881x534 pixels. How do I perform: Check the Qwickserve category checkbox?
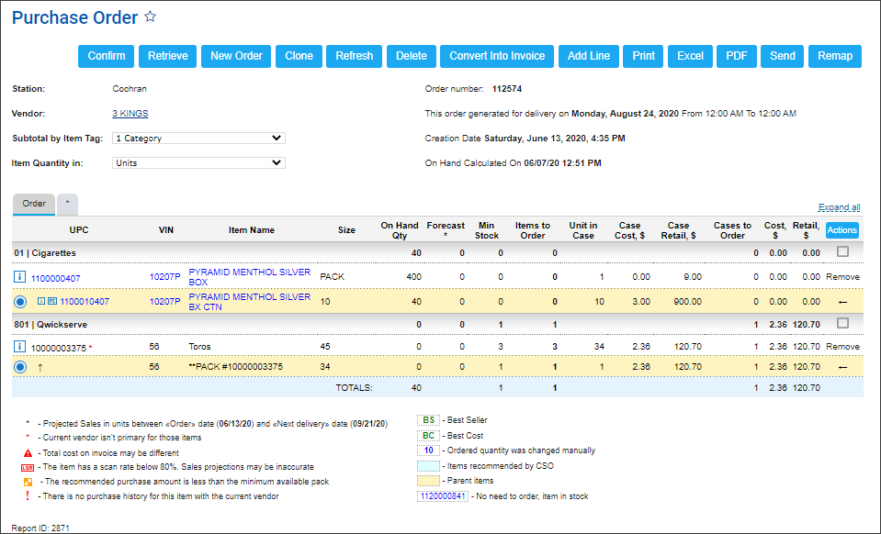pyautogui.click(x=842, y=323)
